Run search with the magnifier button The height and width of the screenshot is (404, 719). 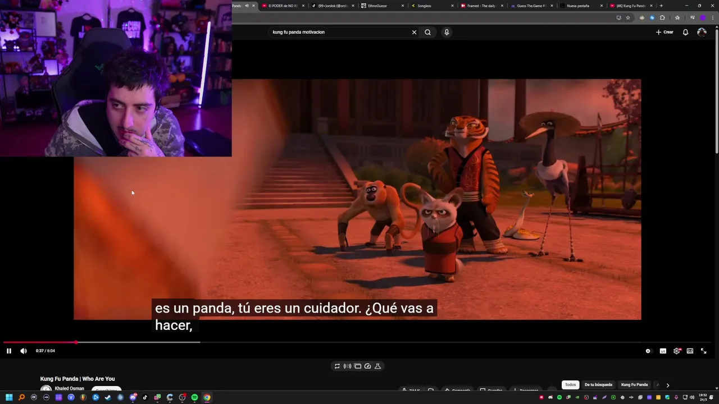(427, 32)
